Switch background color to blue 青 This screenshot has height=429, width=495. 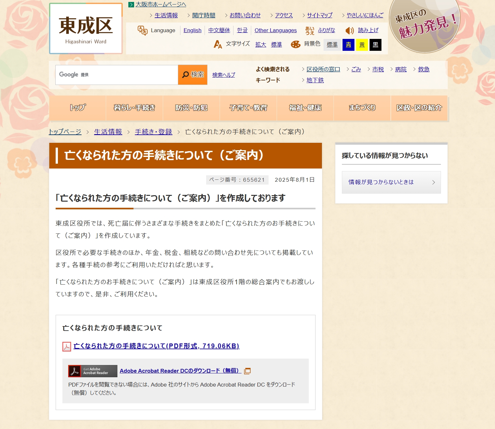348,45
